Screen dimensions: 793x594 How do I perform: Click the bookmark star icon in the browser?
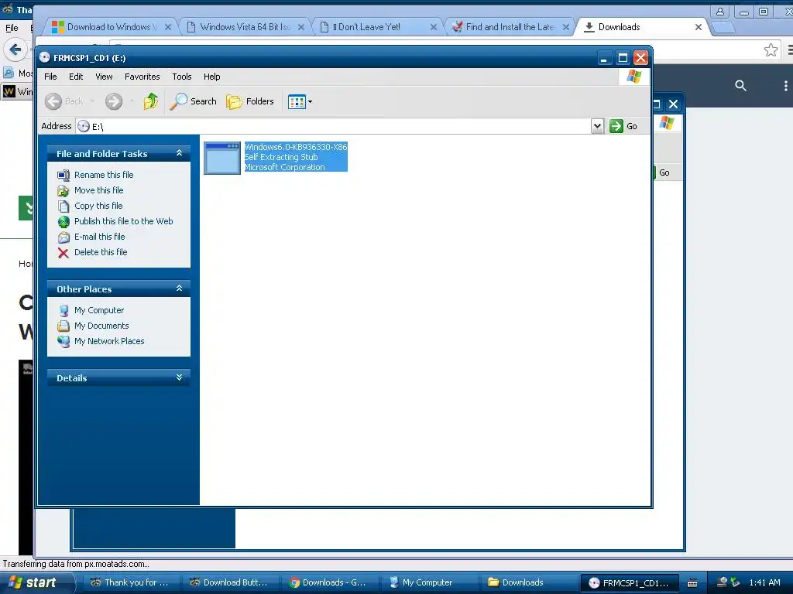[771, 49]
